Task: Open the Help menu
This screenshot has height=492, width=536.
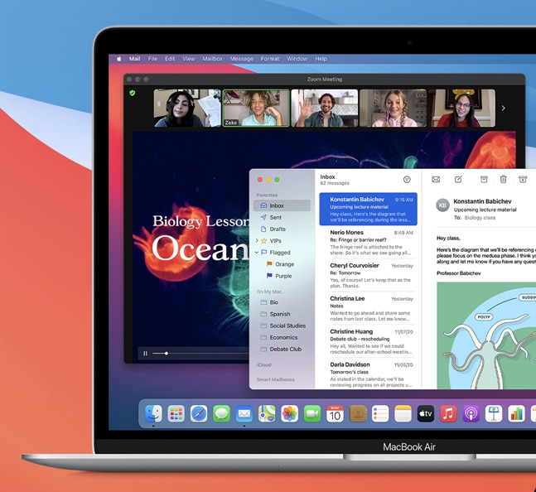Action: point(321,59)
